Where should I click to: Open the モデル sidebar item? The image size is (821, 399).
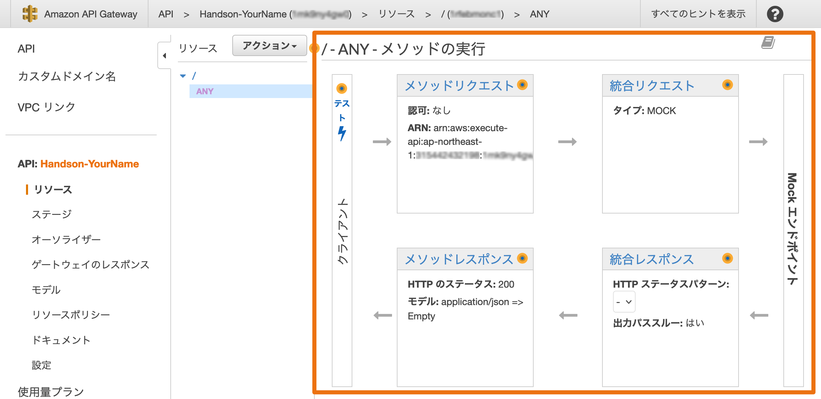[x=46, y=290]
